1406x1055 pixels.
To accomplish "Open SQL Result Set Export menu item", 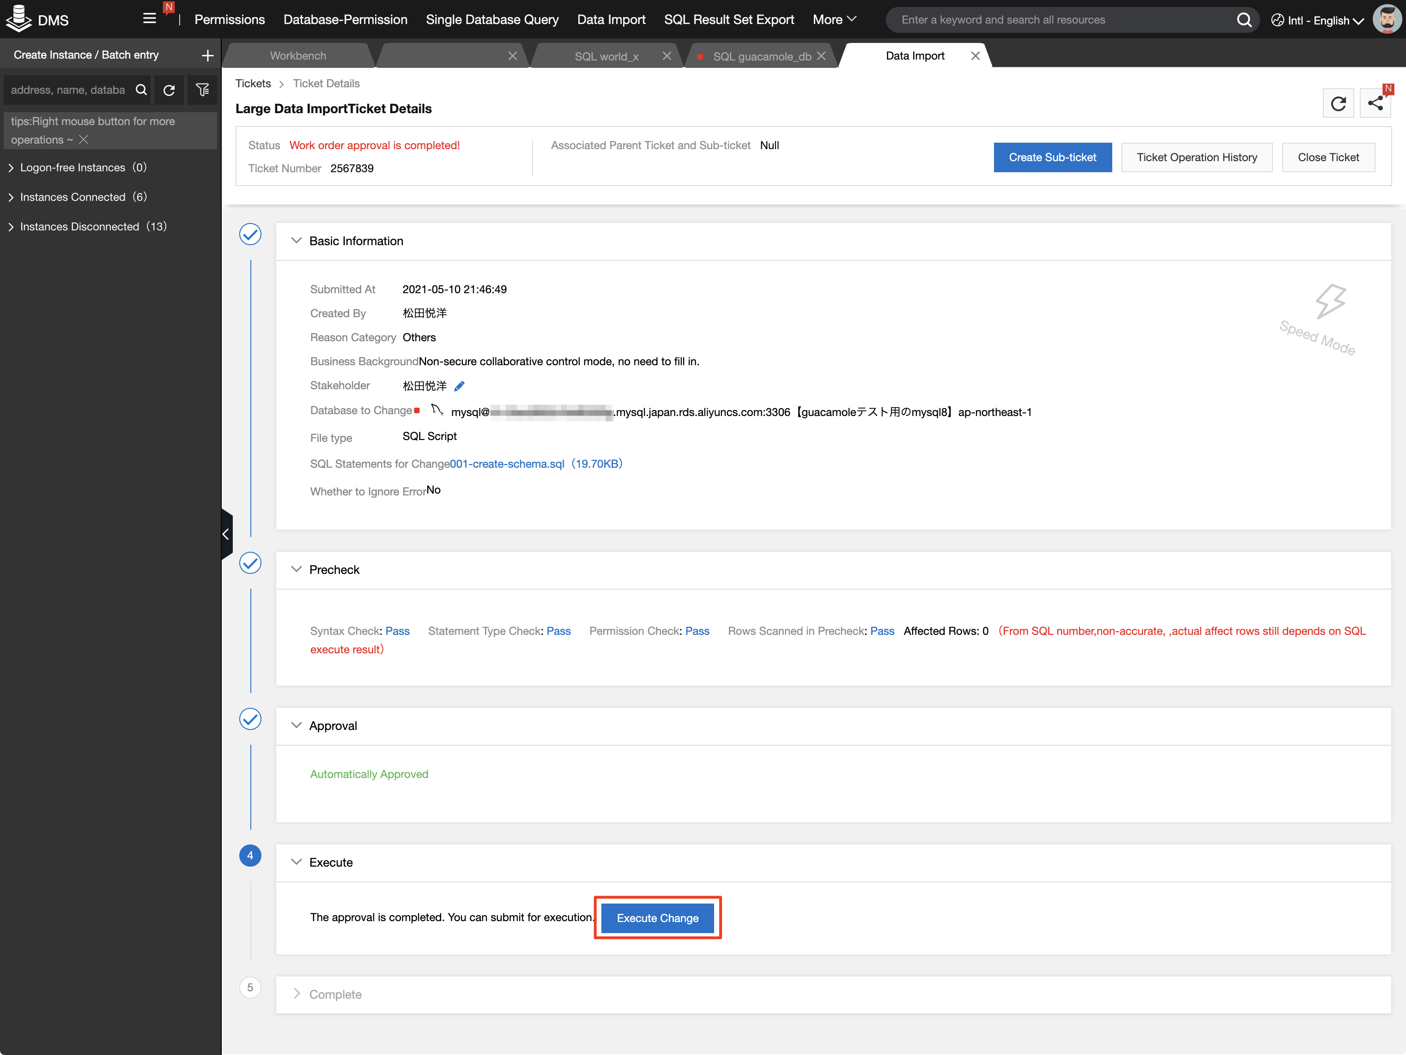I will point(729,20).
